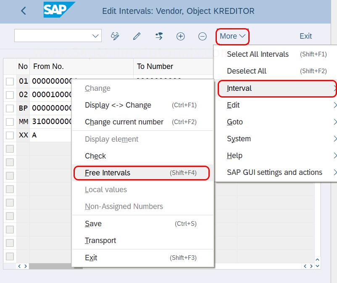Click the To Number column header
The height and width of the screenshot is (283, 337).
pyautogui.click(x=173, y=66)
